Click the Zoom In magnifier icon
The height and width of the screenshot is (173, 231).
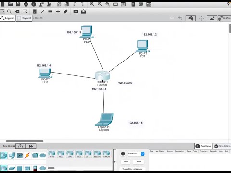pos(92,4)
